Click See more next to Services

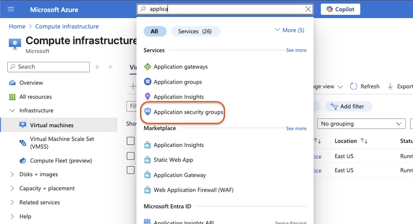pos(296,50)
